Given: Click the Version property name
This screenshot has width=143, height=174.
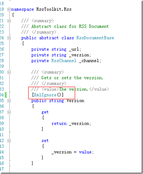Looking at the screenshot, I should 75,101.
